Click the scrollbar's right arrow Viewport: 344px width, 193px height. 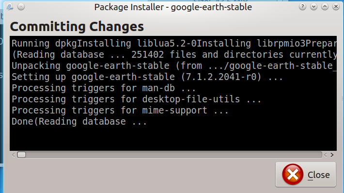(x=332, y=155)
